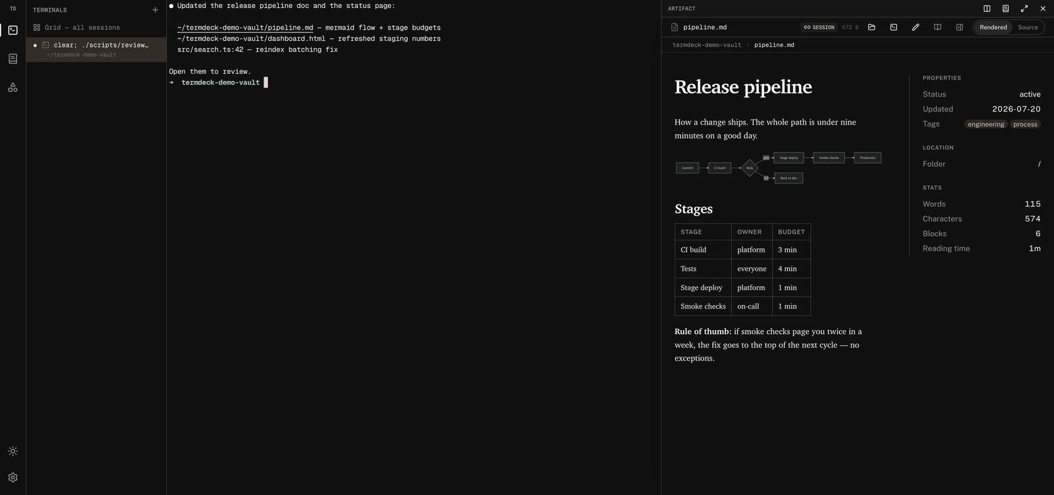Click the everyone owner cell
This screenshot has height=495, width=1054.
(752, 269)
